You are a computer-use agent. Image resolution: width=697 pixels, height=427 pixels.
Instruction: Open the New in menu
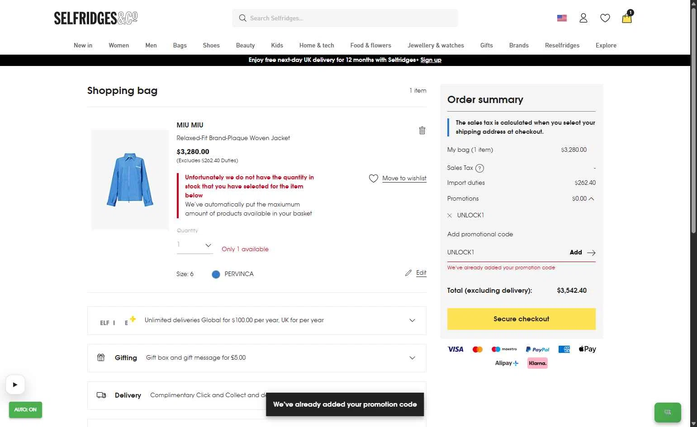(83, 45)
